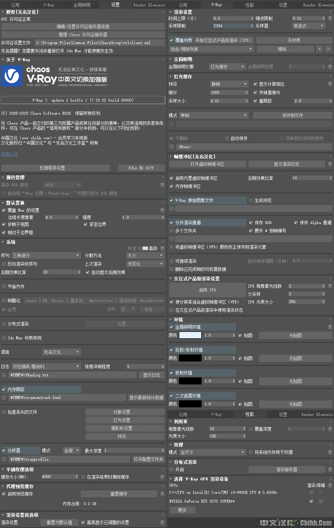Open the 全局照明引擎 dropdown showing 灯光缓存
Screen dimensions: 334x528
coord(227,67)
